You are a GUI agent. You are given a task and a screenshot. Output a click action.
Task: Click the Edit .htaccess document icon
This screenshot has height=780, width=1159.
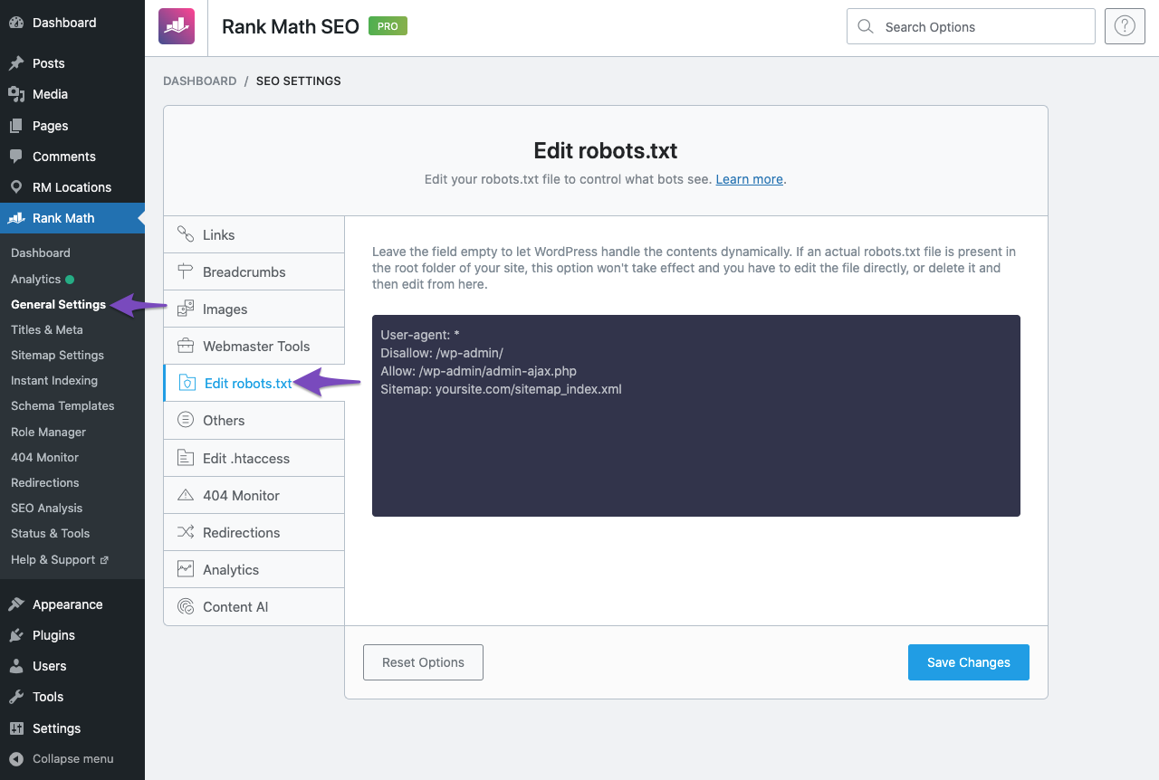click(186, 458)
